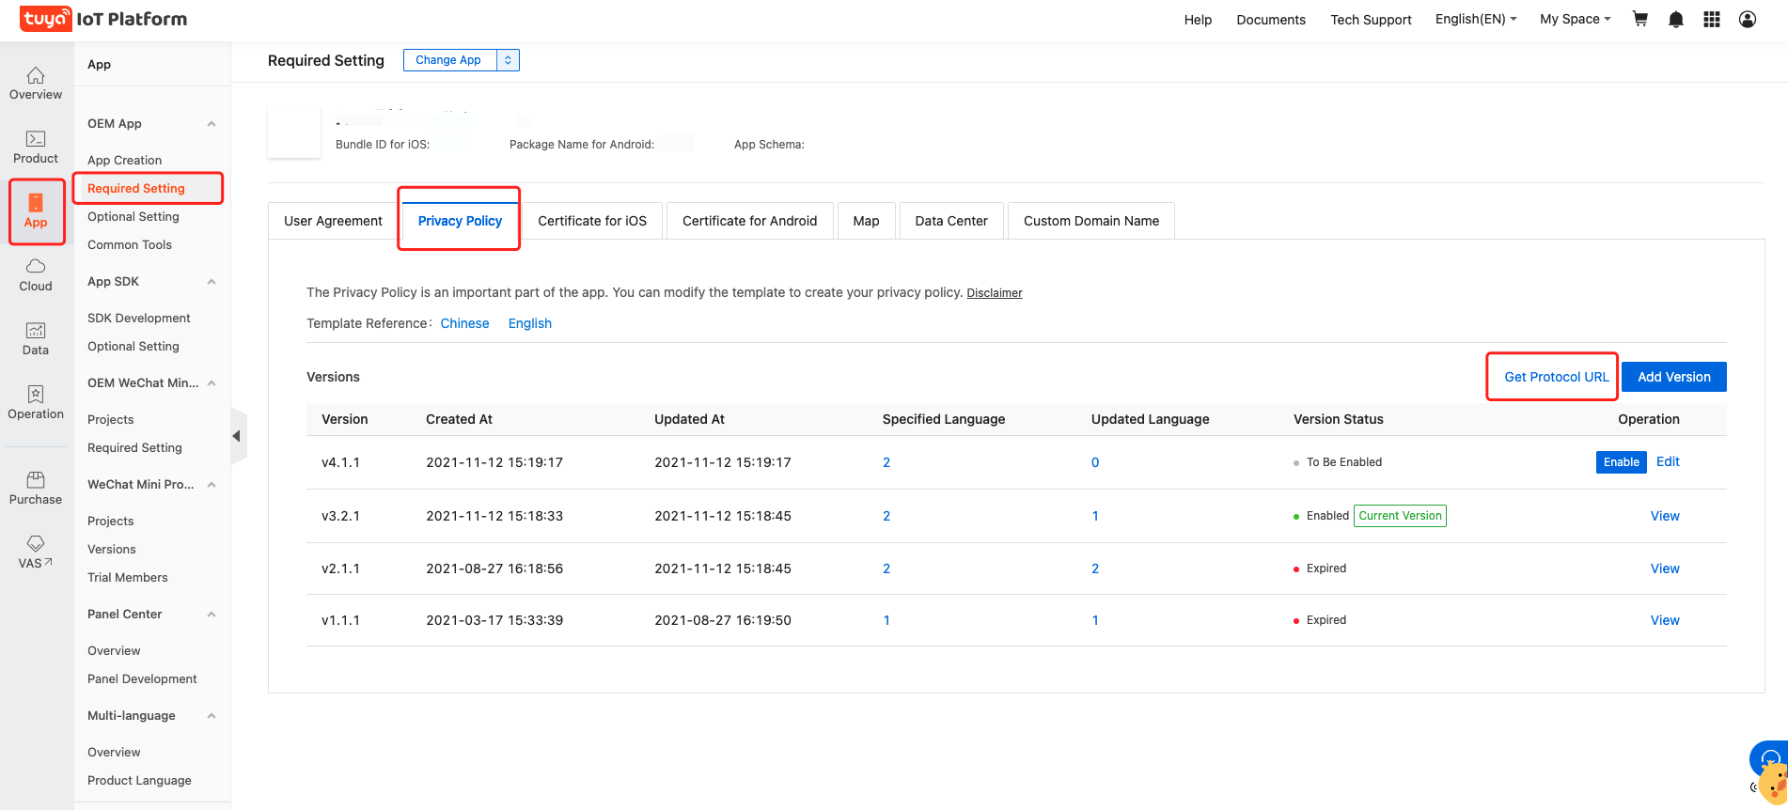Click the Add Version button
The image size is (1788, 810).
[1673, 377]
